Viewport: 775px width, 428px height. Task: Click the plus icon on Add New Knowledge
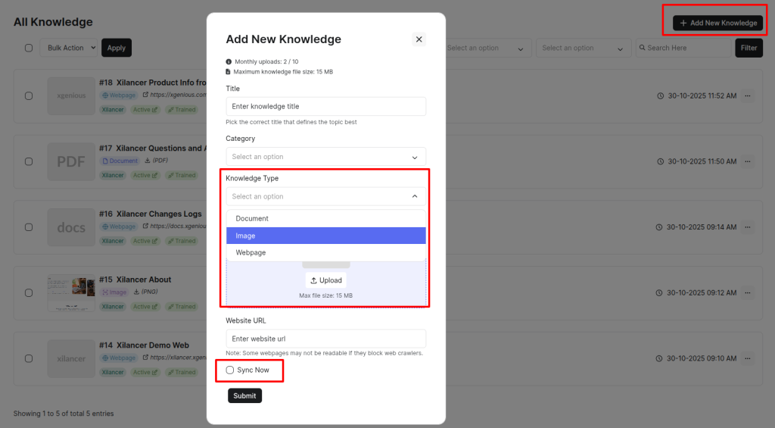[x=683, y=23]
